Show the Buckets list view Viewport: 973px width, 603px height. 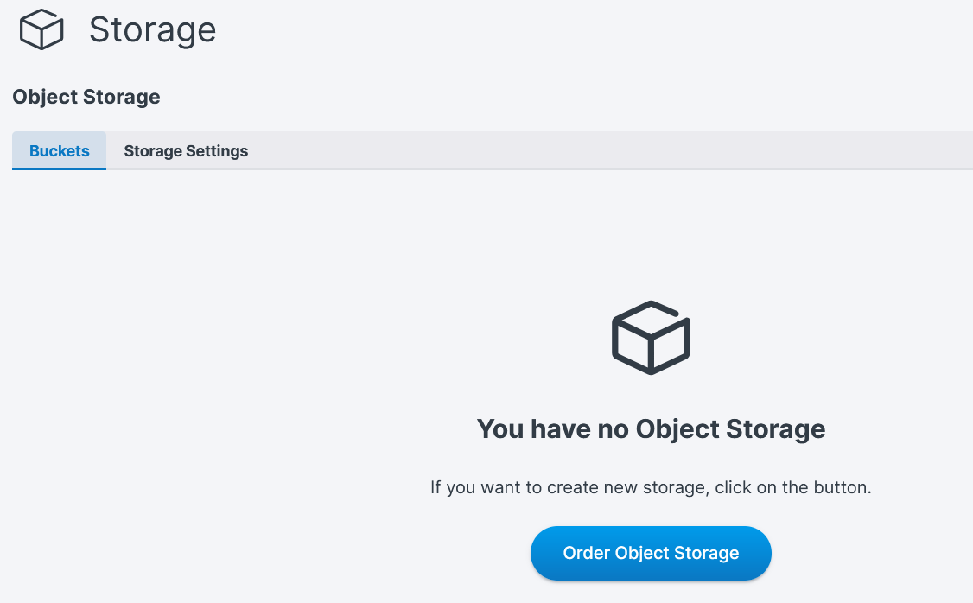point(60,151)
